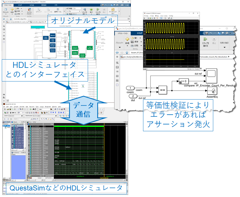This screenshot has height=197, width=240.
Task: Select fit-to-view icon in Controller_Algorithm palette
Action: click(4, 29)
